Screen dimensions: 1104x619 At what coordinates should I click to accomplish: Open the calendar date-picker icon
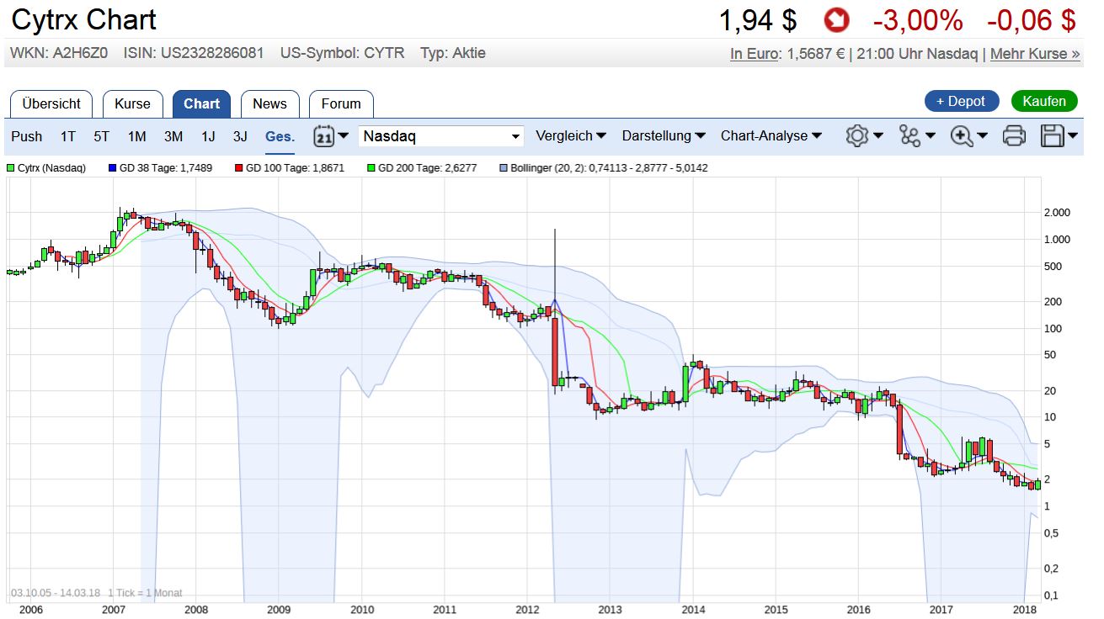tap(323, 135)
